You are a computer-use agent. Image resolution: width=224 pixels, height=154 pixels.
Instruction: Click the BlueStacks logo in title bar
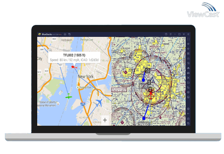click(39, 34)
